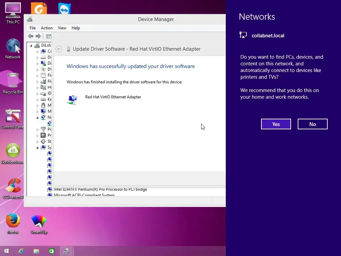Click the Device Manager title bar icon

point(30,19)
